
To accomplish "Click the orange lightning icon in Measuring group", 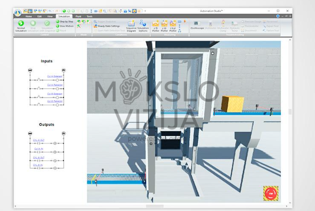I will click(x=185, y=21).
